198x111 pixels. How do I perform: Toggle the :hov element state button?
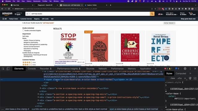[173, 78]
